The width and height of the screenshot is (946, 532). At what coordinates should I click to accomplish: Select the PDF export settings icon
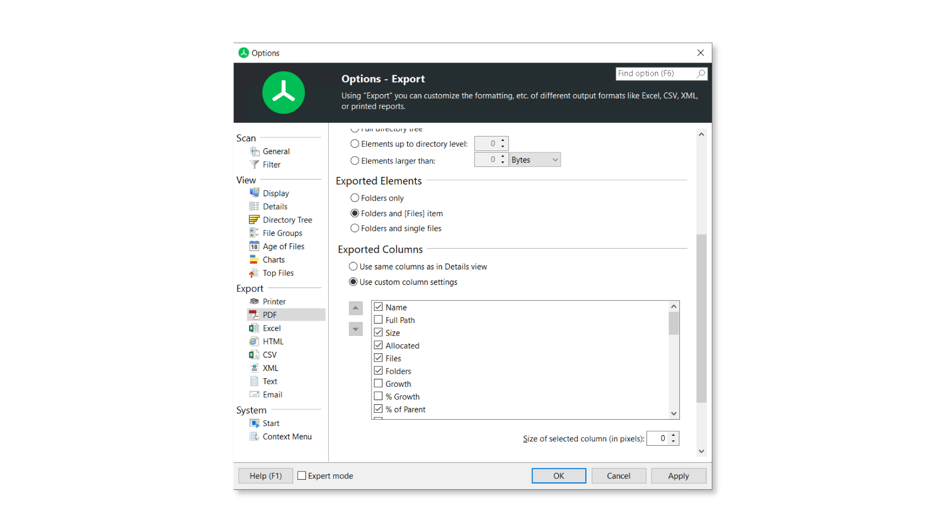[x=255, y=314]
